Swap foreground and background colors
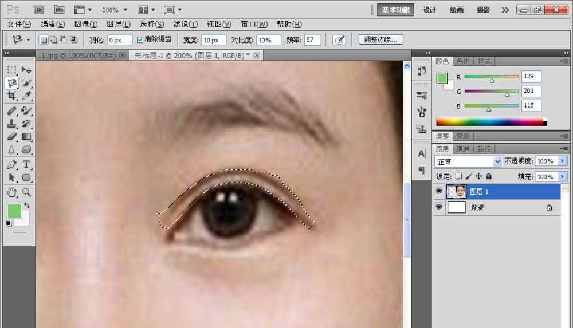Screen dimensions: 573x328 point(26,205)
